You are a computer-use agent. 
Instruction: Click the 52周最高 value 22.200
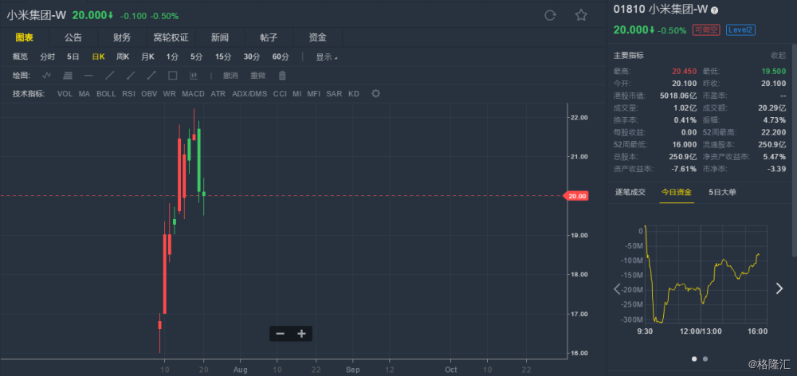point(774,132)
